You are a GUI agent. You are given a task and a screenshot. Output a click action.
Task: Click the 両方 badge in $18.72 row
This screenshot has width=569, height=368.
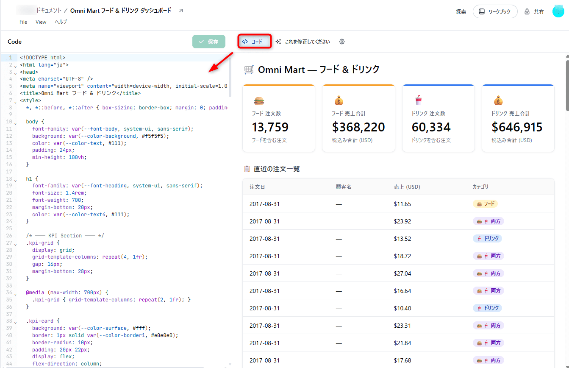488,256
